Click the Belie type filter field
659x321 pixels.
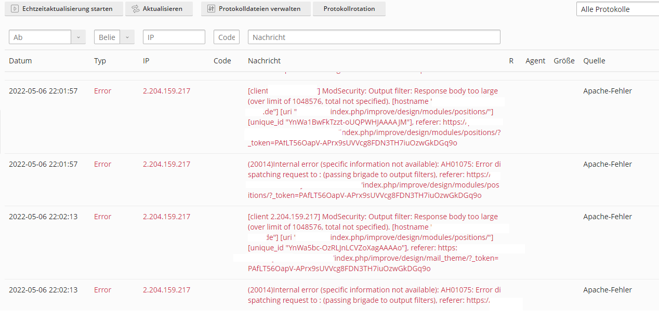tap(107, 37)
